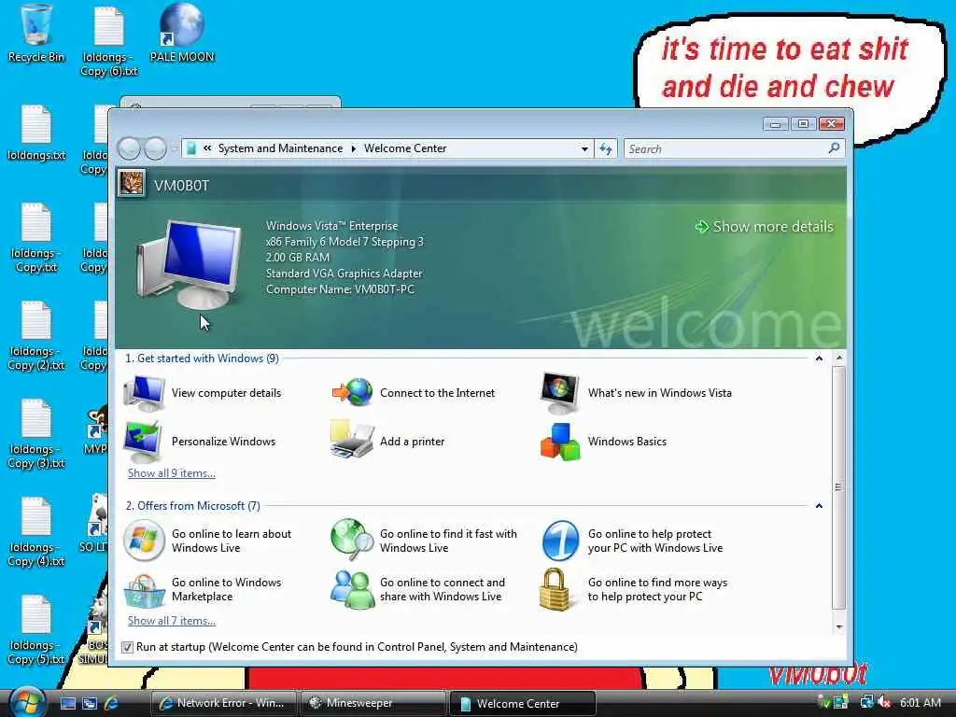This screenshot has width=956, height=717.
Task: Click Show all 9 items link
Action: tap(172, 473)
